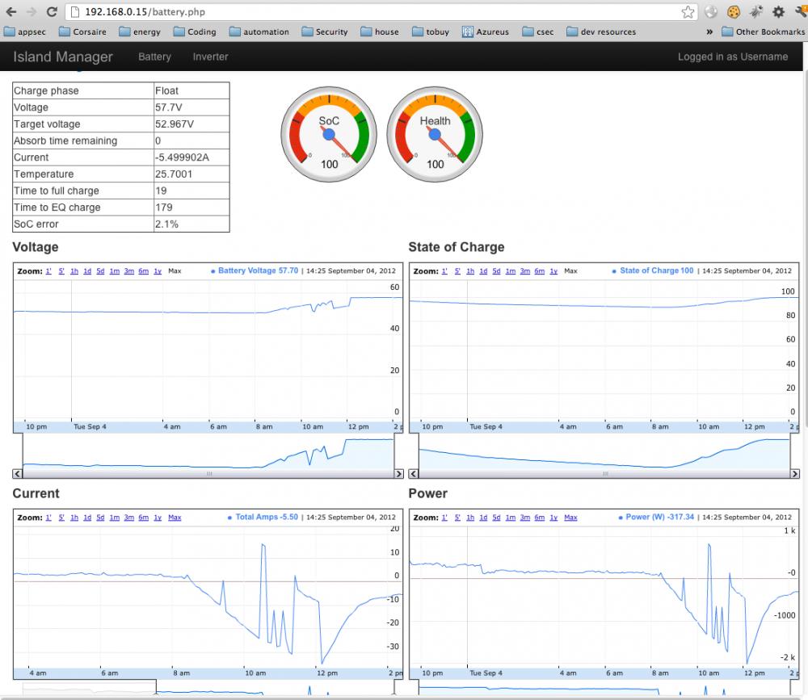
Task: Click State of Charge scrollbar left arrow
Action: 413,473
